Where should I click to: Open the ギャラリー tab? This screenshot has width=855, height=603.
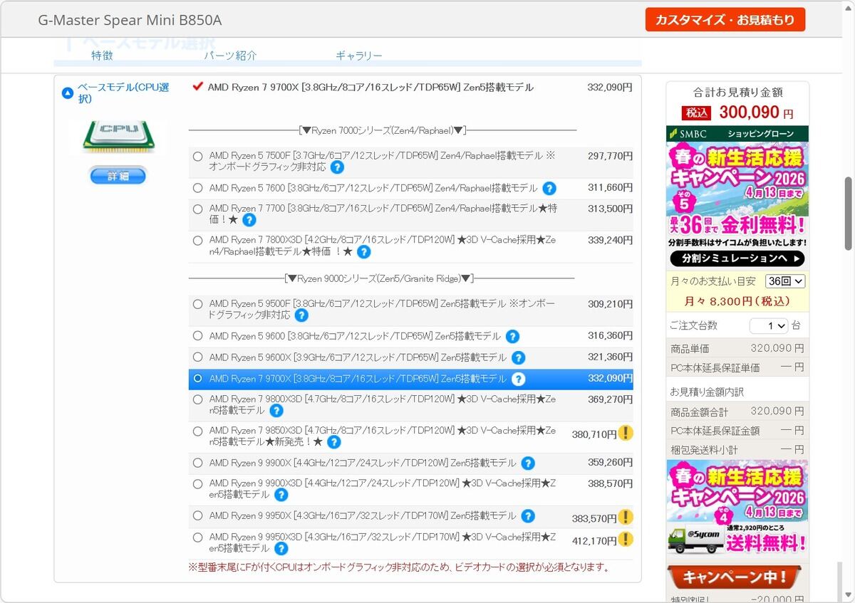pyautogui.click(x=358, y=56)
